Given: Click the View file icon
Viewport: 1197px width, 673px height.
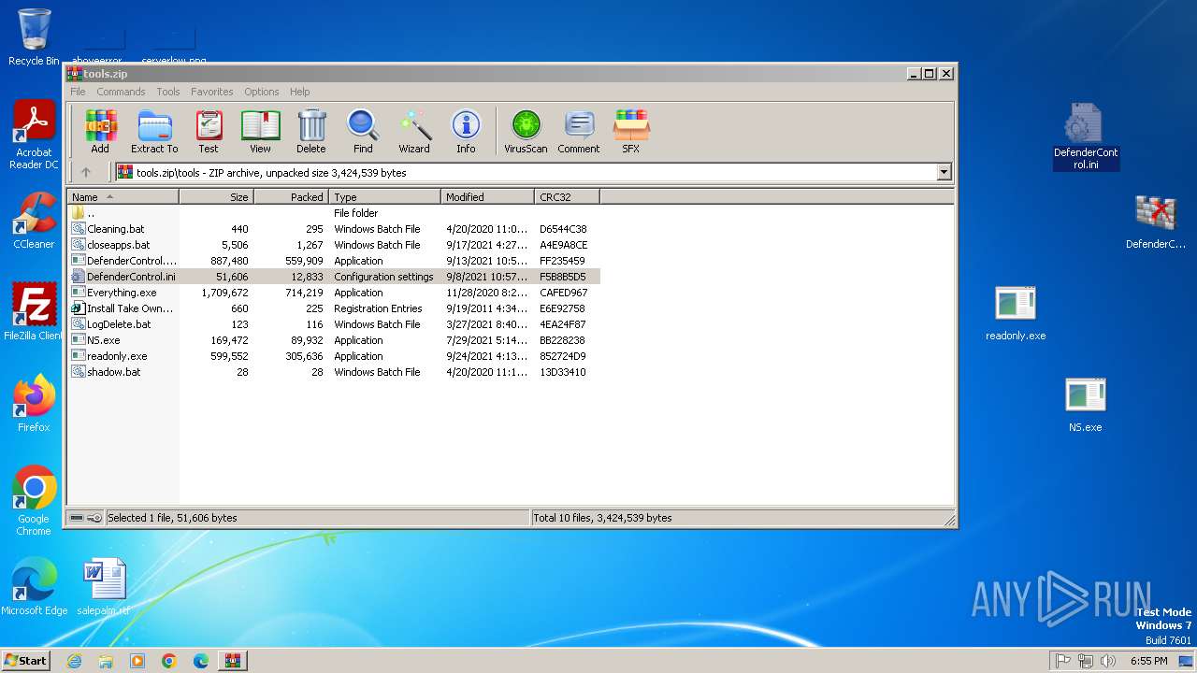Looking at the screenshot, I should [x=260, y=131].
